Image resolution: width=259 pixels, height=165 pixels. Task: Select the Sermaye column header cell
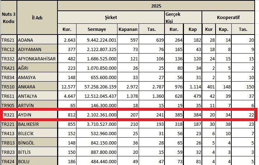coord(97,29)
